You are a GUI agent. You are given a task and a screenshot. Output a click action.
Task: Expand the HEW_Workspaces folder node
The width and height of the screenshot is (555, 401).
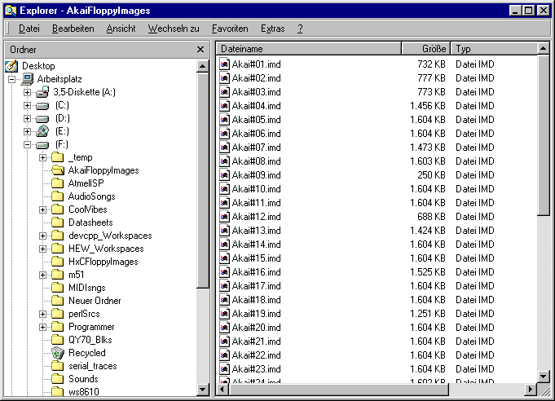tap(43, 249)
